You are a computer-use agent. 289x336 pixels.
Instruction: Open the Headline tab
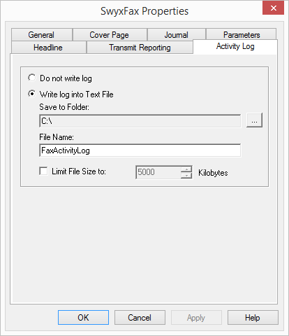[48, 48]
